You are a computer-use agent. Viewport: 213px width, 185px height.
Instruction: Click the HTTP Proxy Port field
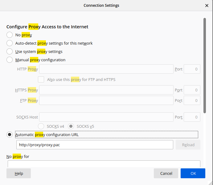tap(192, 69)
